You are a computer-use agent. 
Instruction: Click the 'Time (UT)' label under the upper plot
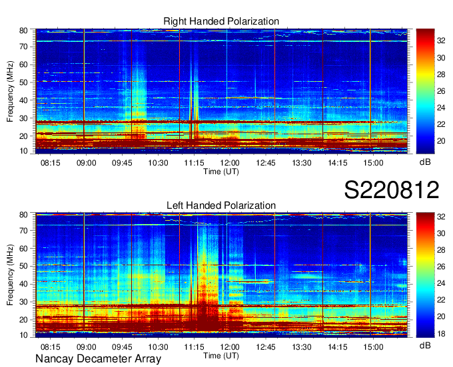[221, 172]
